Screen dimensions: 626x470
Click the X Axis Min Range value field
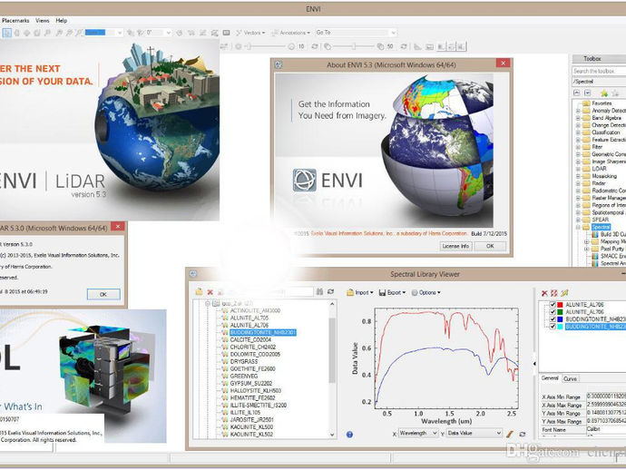click(606, 397)
